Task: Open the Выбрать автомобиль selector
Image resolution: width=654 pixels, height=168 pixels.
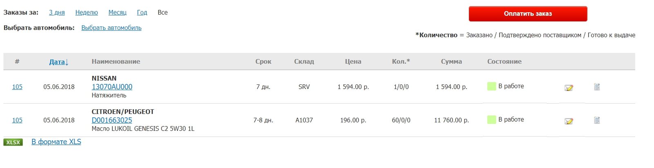Action: [x=111, y=28]
